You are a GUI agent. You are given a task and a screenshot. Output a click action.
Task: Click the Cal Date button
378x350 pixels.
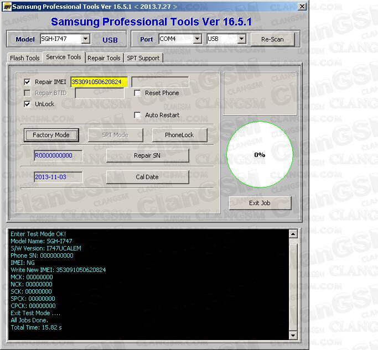click(147, 177)
